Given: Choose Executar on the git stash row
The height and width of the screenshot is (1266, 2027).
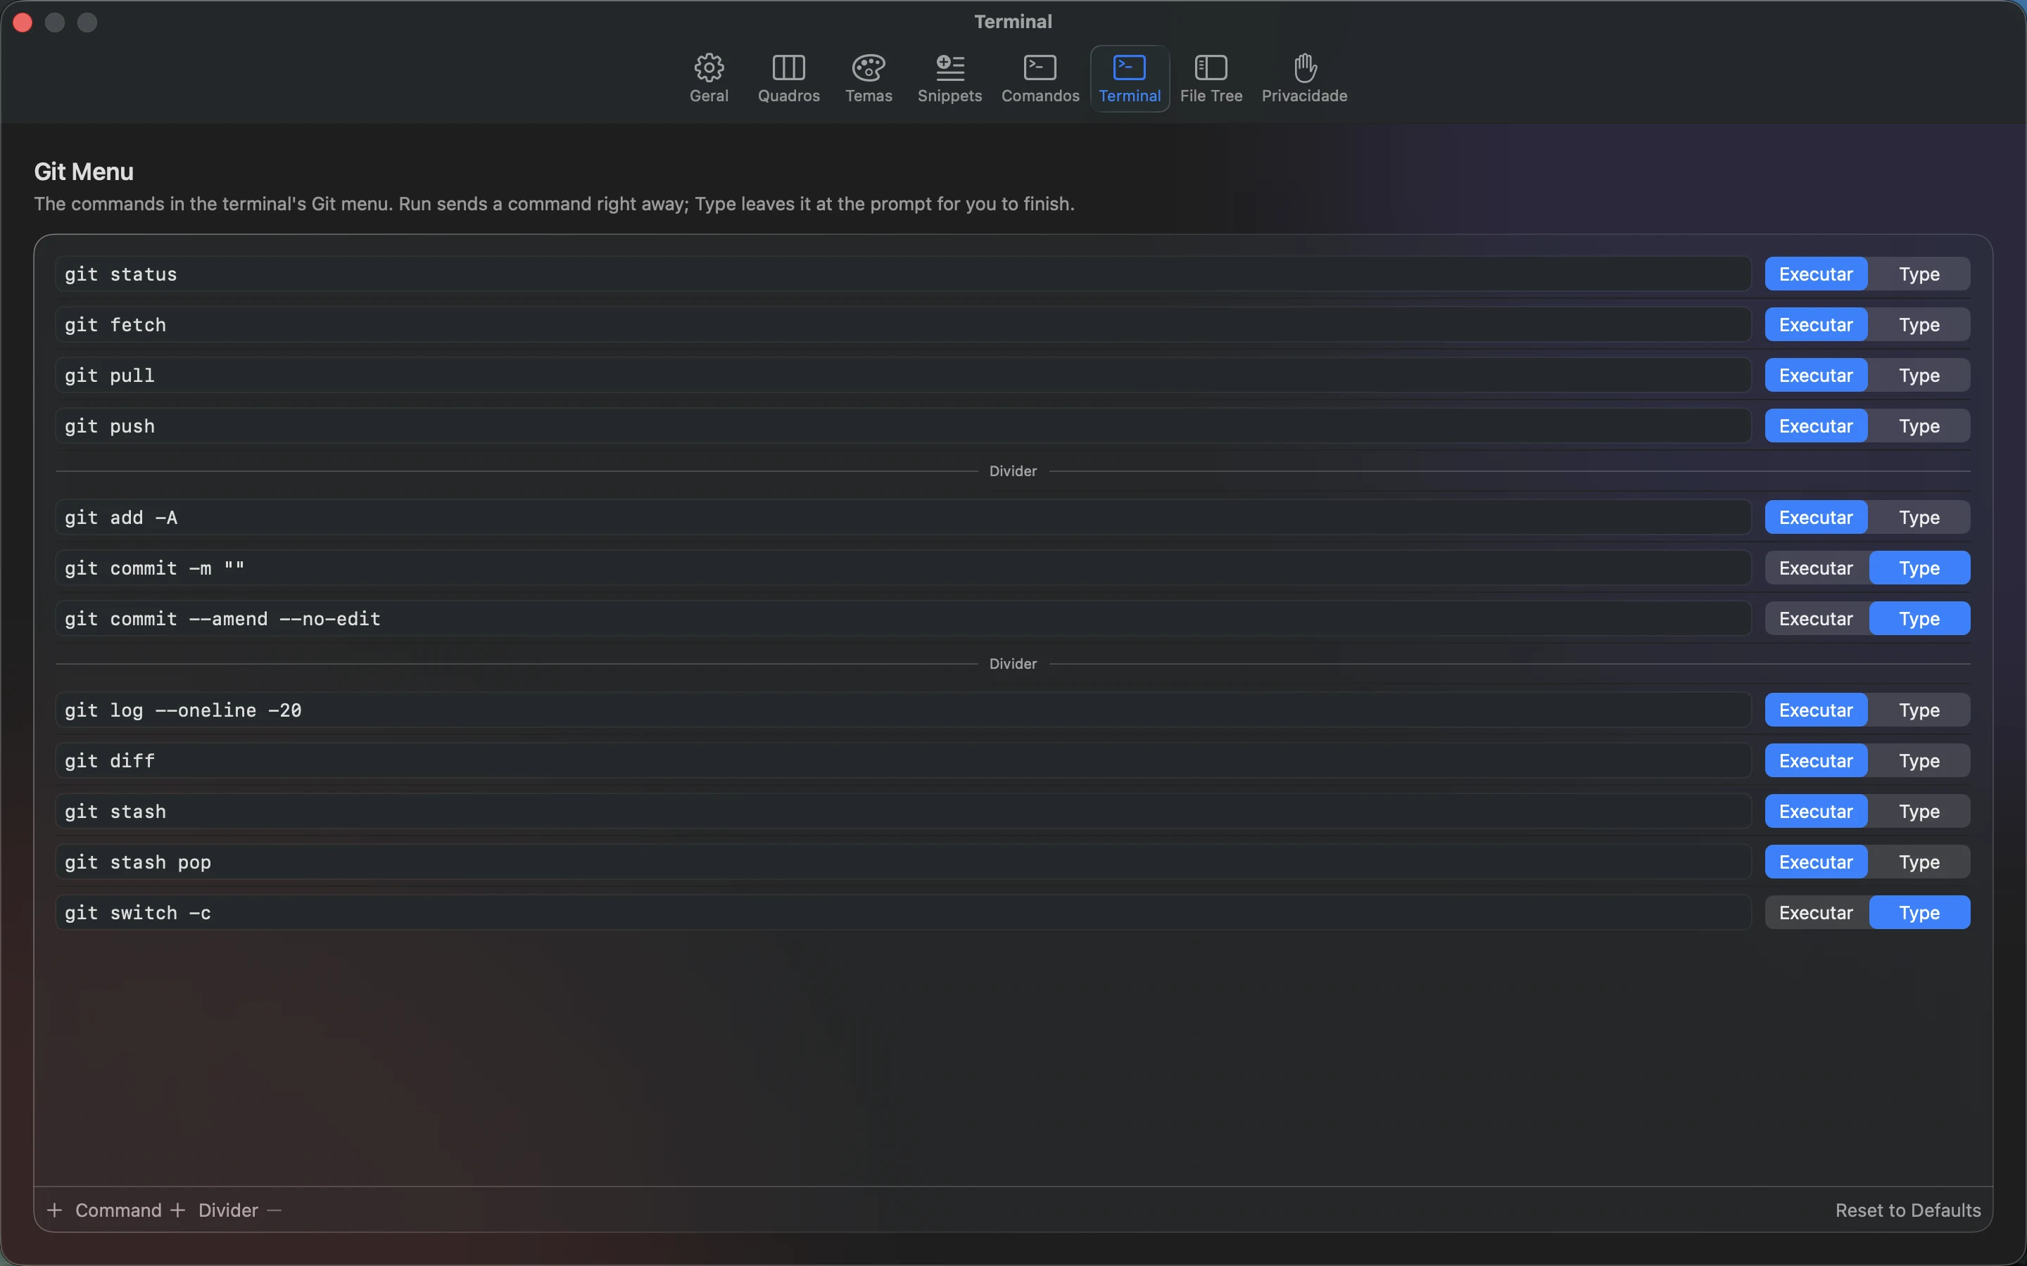Looking at the screenshot, I should [1815, 812].
